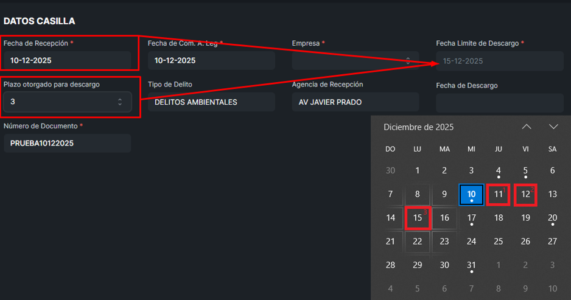The height and width of the screenshot is (300, 571).
Task: Expand the Empresa dropdown
Action: 355,61
